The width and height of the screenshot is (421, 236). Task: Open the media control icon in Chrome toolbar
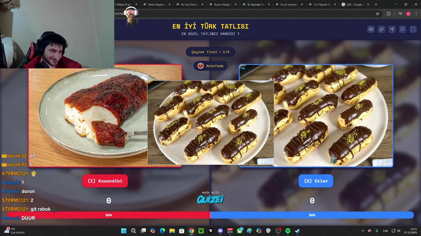400,14
